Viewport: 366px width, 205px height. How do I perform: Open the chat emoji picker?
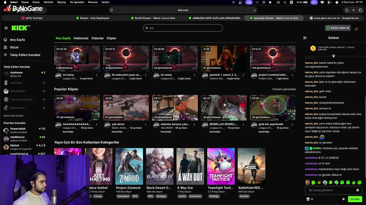point(357,190)
